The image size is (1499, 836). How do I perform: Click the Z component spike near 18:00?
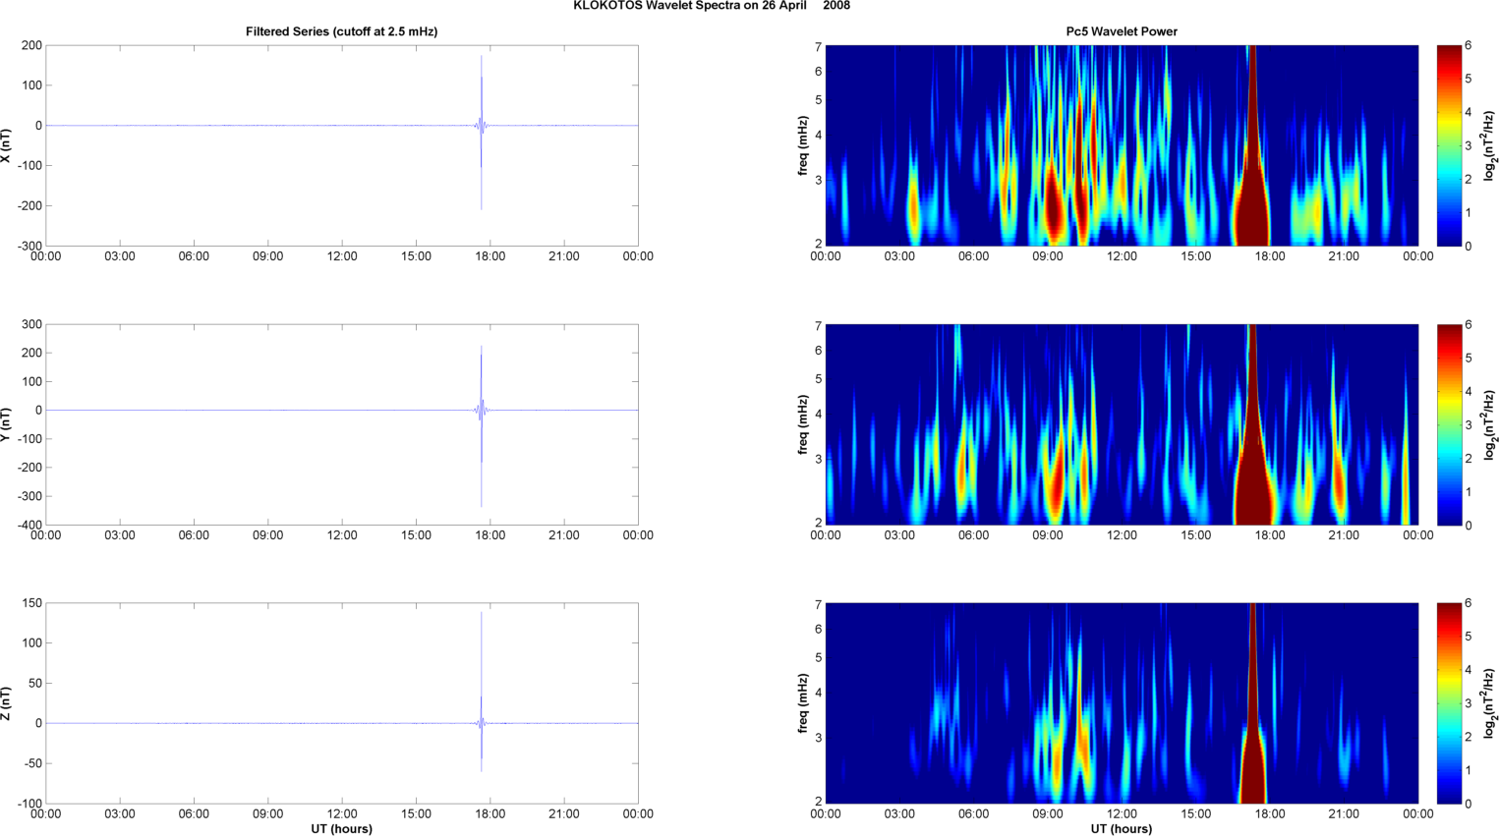click(x=481, y=692)
